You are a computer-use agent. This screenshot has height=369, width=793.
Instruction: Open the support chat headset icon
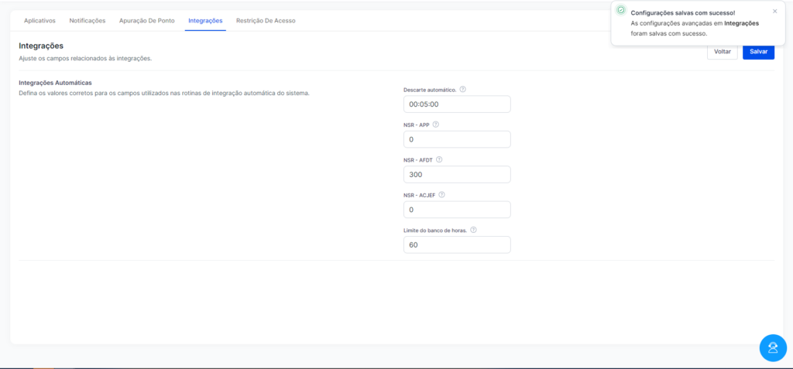pos(773,348)
